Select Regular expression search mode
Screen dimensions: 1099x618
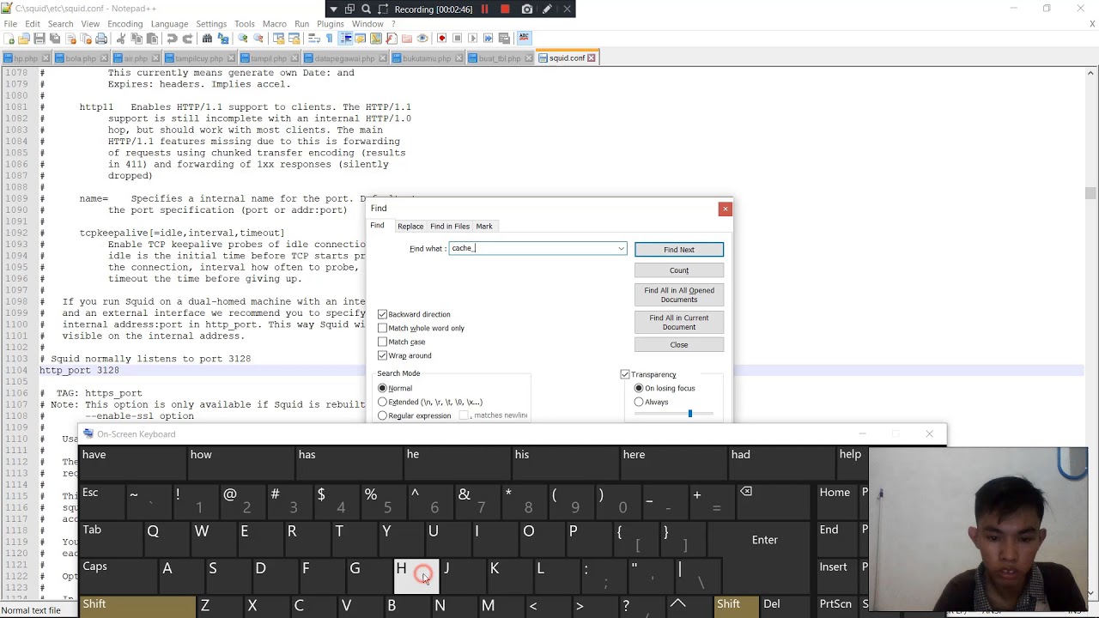[383, 415]
